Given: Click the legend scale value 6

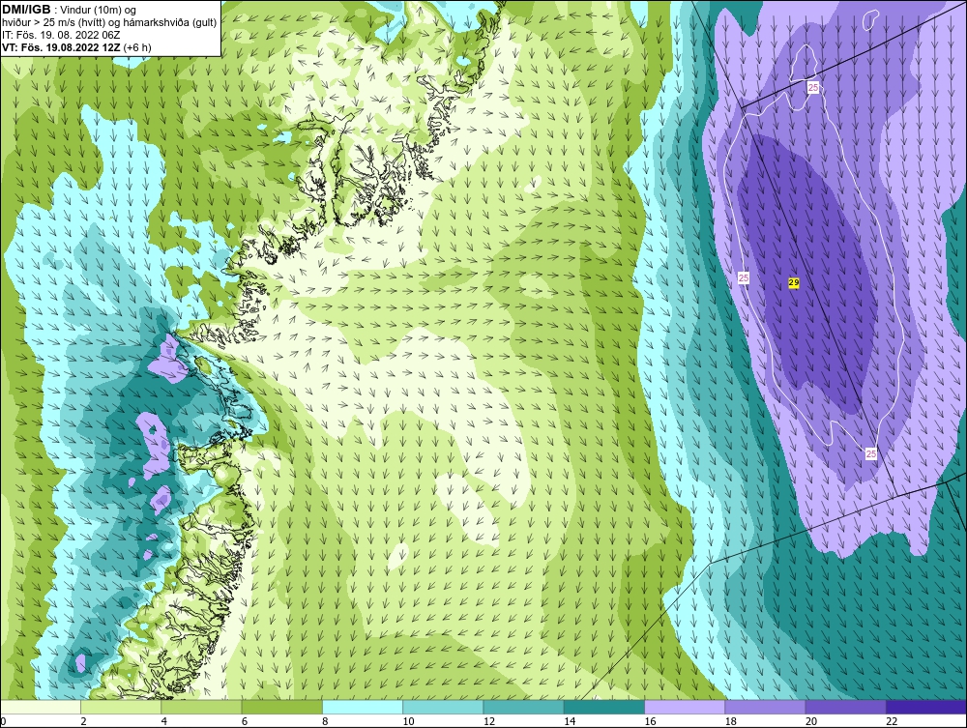Looking at the screenshot, I should click(245, 722).
